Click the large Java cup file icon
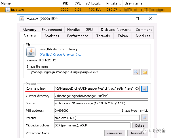This screenshot has height=138, width=171. pos(31,52)
